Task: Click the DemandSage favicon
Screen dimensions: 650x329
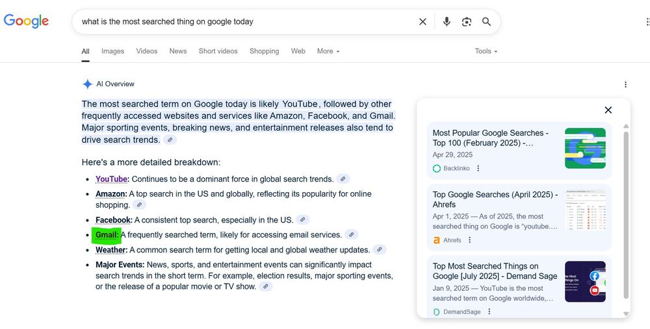Action: pyautogui.click(x=437, y=311)
